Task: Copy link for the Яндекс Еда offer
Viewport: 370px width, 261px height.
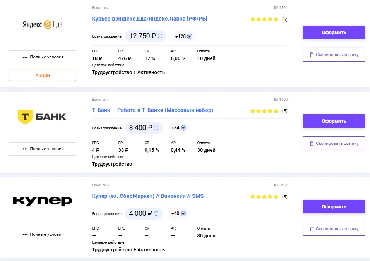Action: (334, 55)
